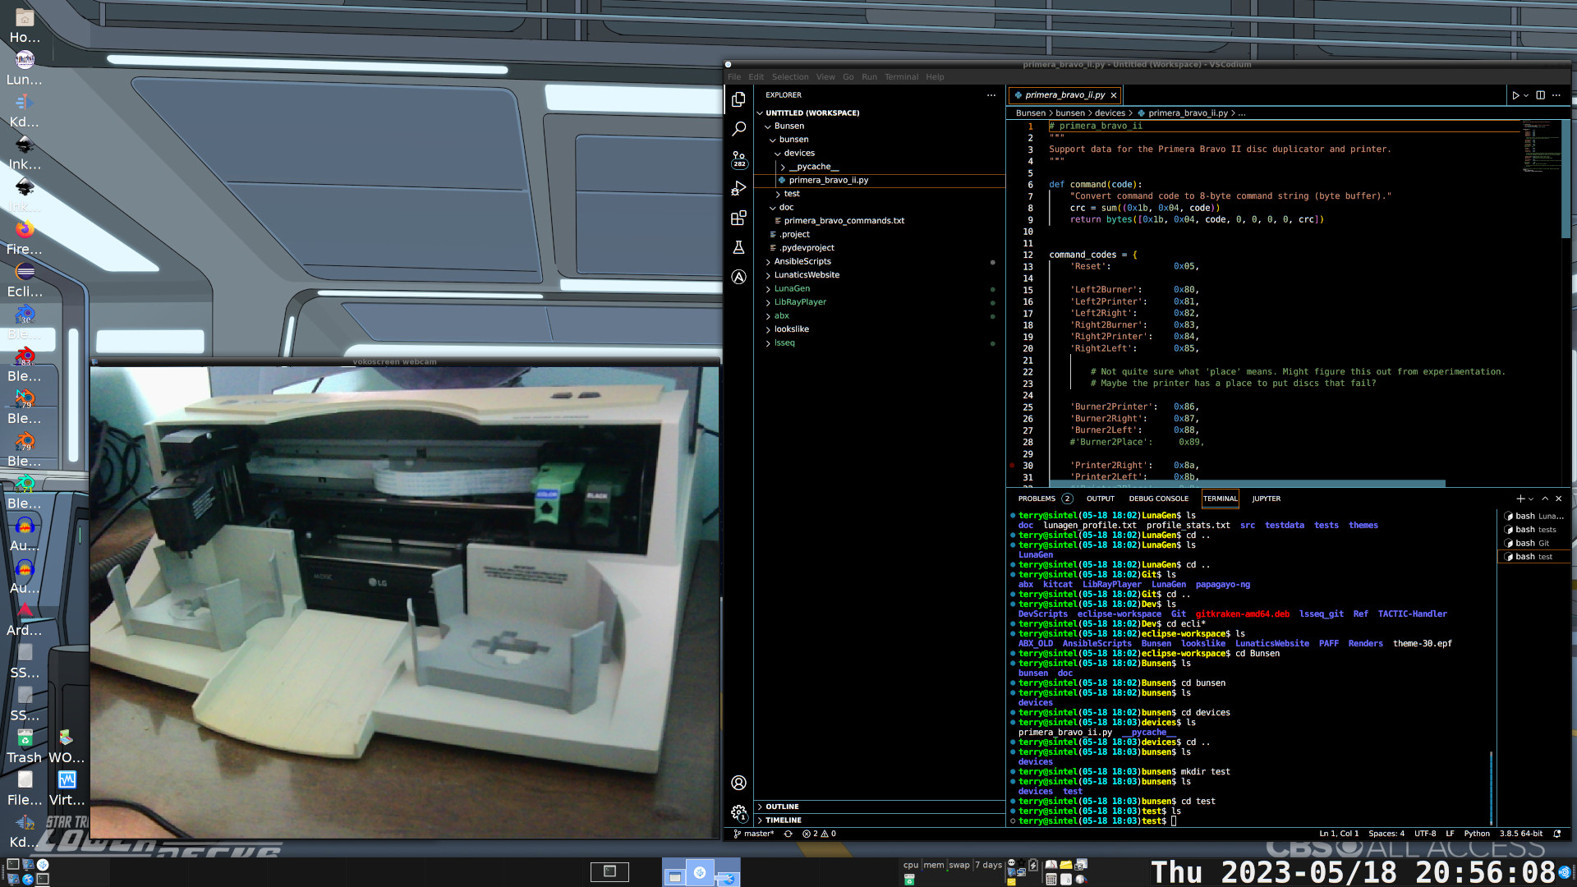Toggle breakpoint dot on line 30
The width and height of the screenshot is (1577, 887).
pyautogui.click(x=1012, y=466)
